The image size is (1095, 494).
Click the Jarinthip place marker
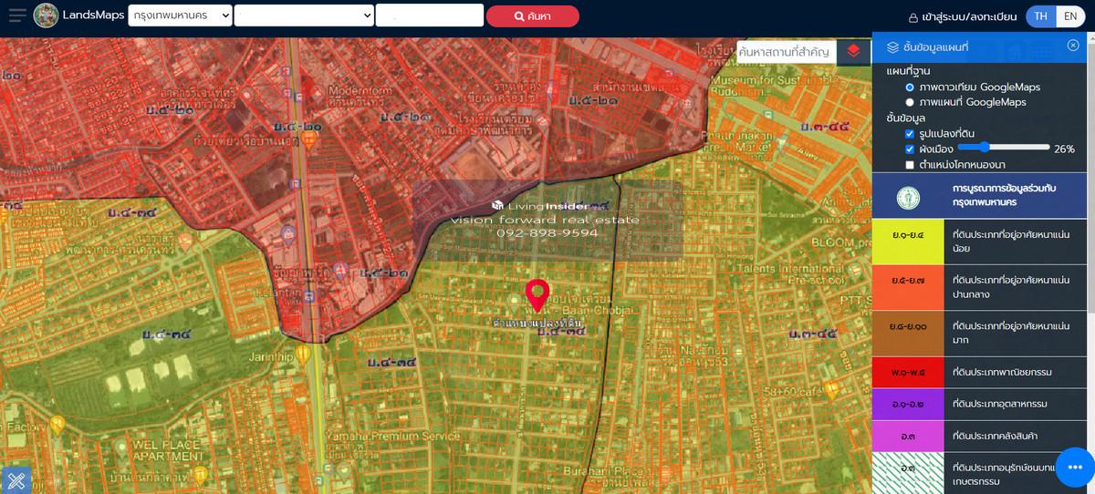coord(303,352)
